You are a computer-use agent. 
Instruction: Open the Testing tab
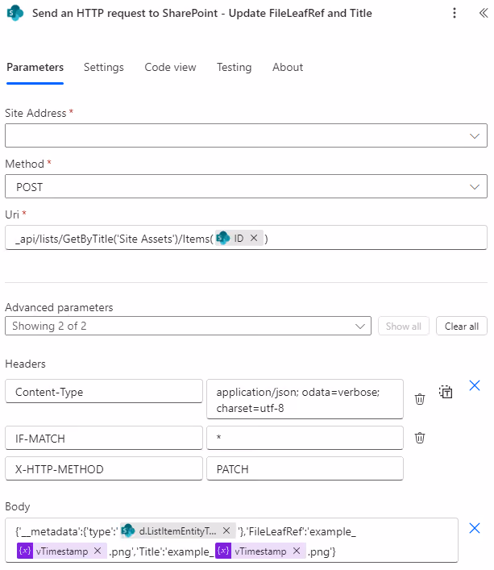click(x=234, y=67)
